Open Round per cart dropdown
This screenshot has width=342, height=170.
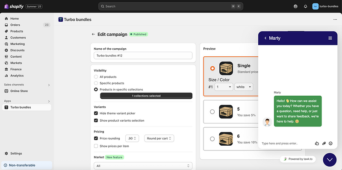(x=159, y=138)
